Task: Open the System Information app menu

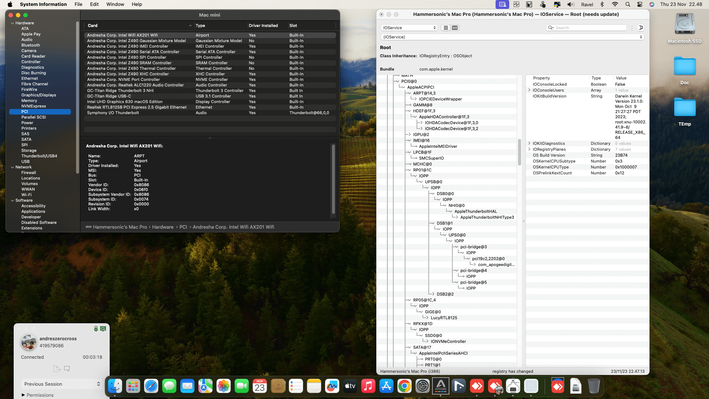Action: 43,4
